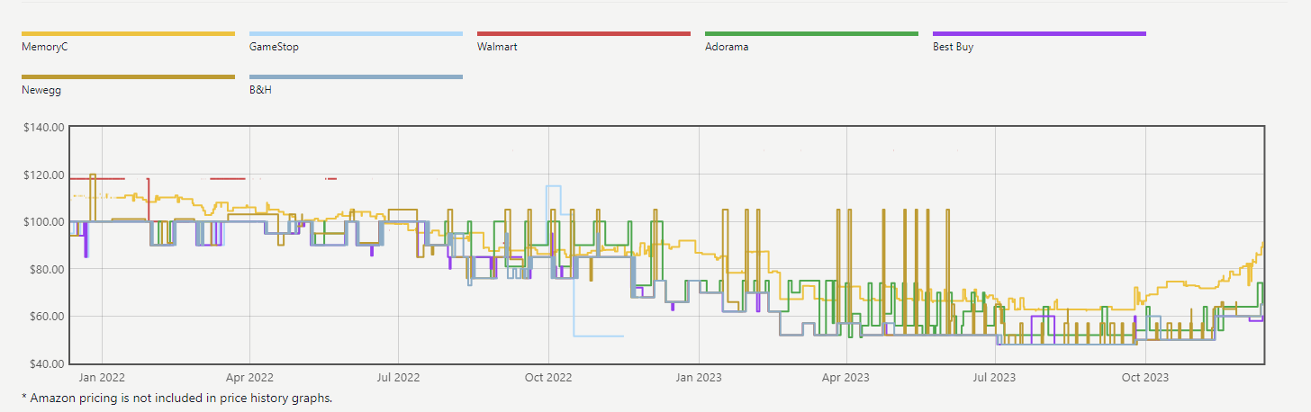Click the $60.00 price axis label
The height and width of the screenshot is (412, 1311).
pos(46,317)
